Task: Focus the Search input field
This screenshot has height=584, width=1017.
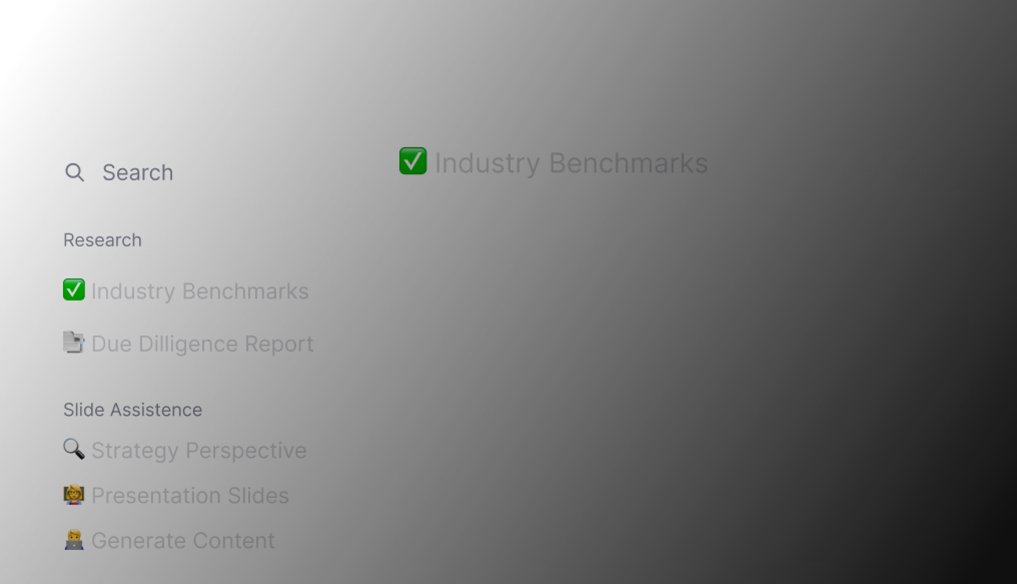Action: pos(200,172)
